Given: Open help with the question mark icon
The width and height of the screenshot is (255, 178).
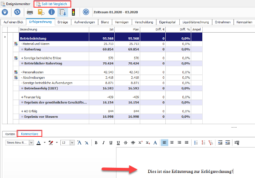Looking at the screenshot, I should (86, 12).
